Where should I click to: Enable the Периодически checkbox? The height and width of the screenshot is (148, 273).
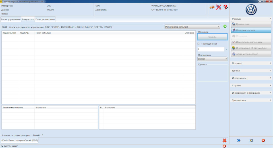click(x=198, y=44)
